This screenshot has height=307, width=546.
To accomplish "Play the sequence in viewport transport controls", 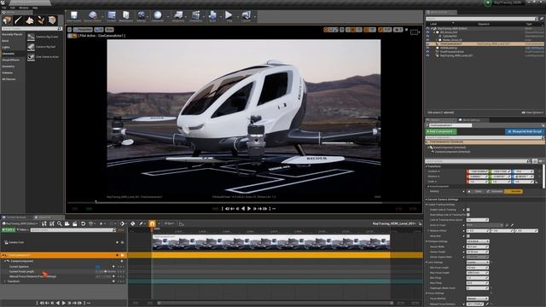I will tap(249, 209).
